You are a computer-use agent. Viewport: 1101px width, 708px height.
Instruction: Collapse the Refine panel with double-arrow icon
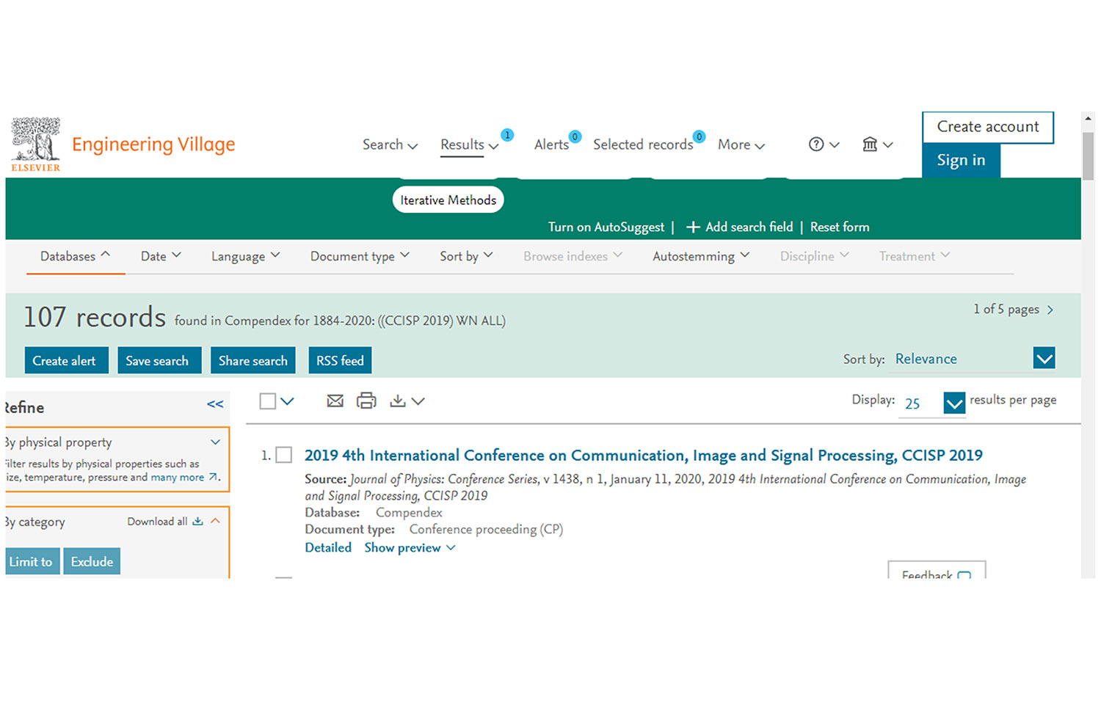[215, 404]
